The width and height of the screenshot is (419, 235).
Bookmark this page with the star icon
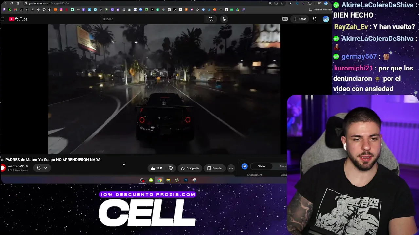[x=282, y=3]
